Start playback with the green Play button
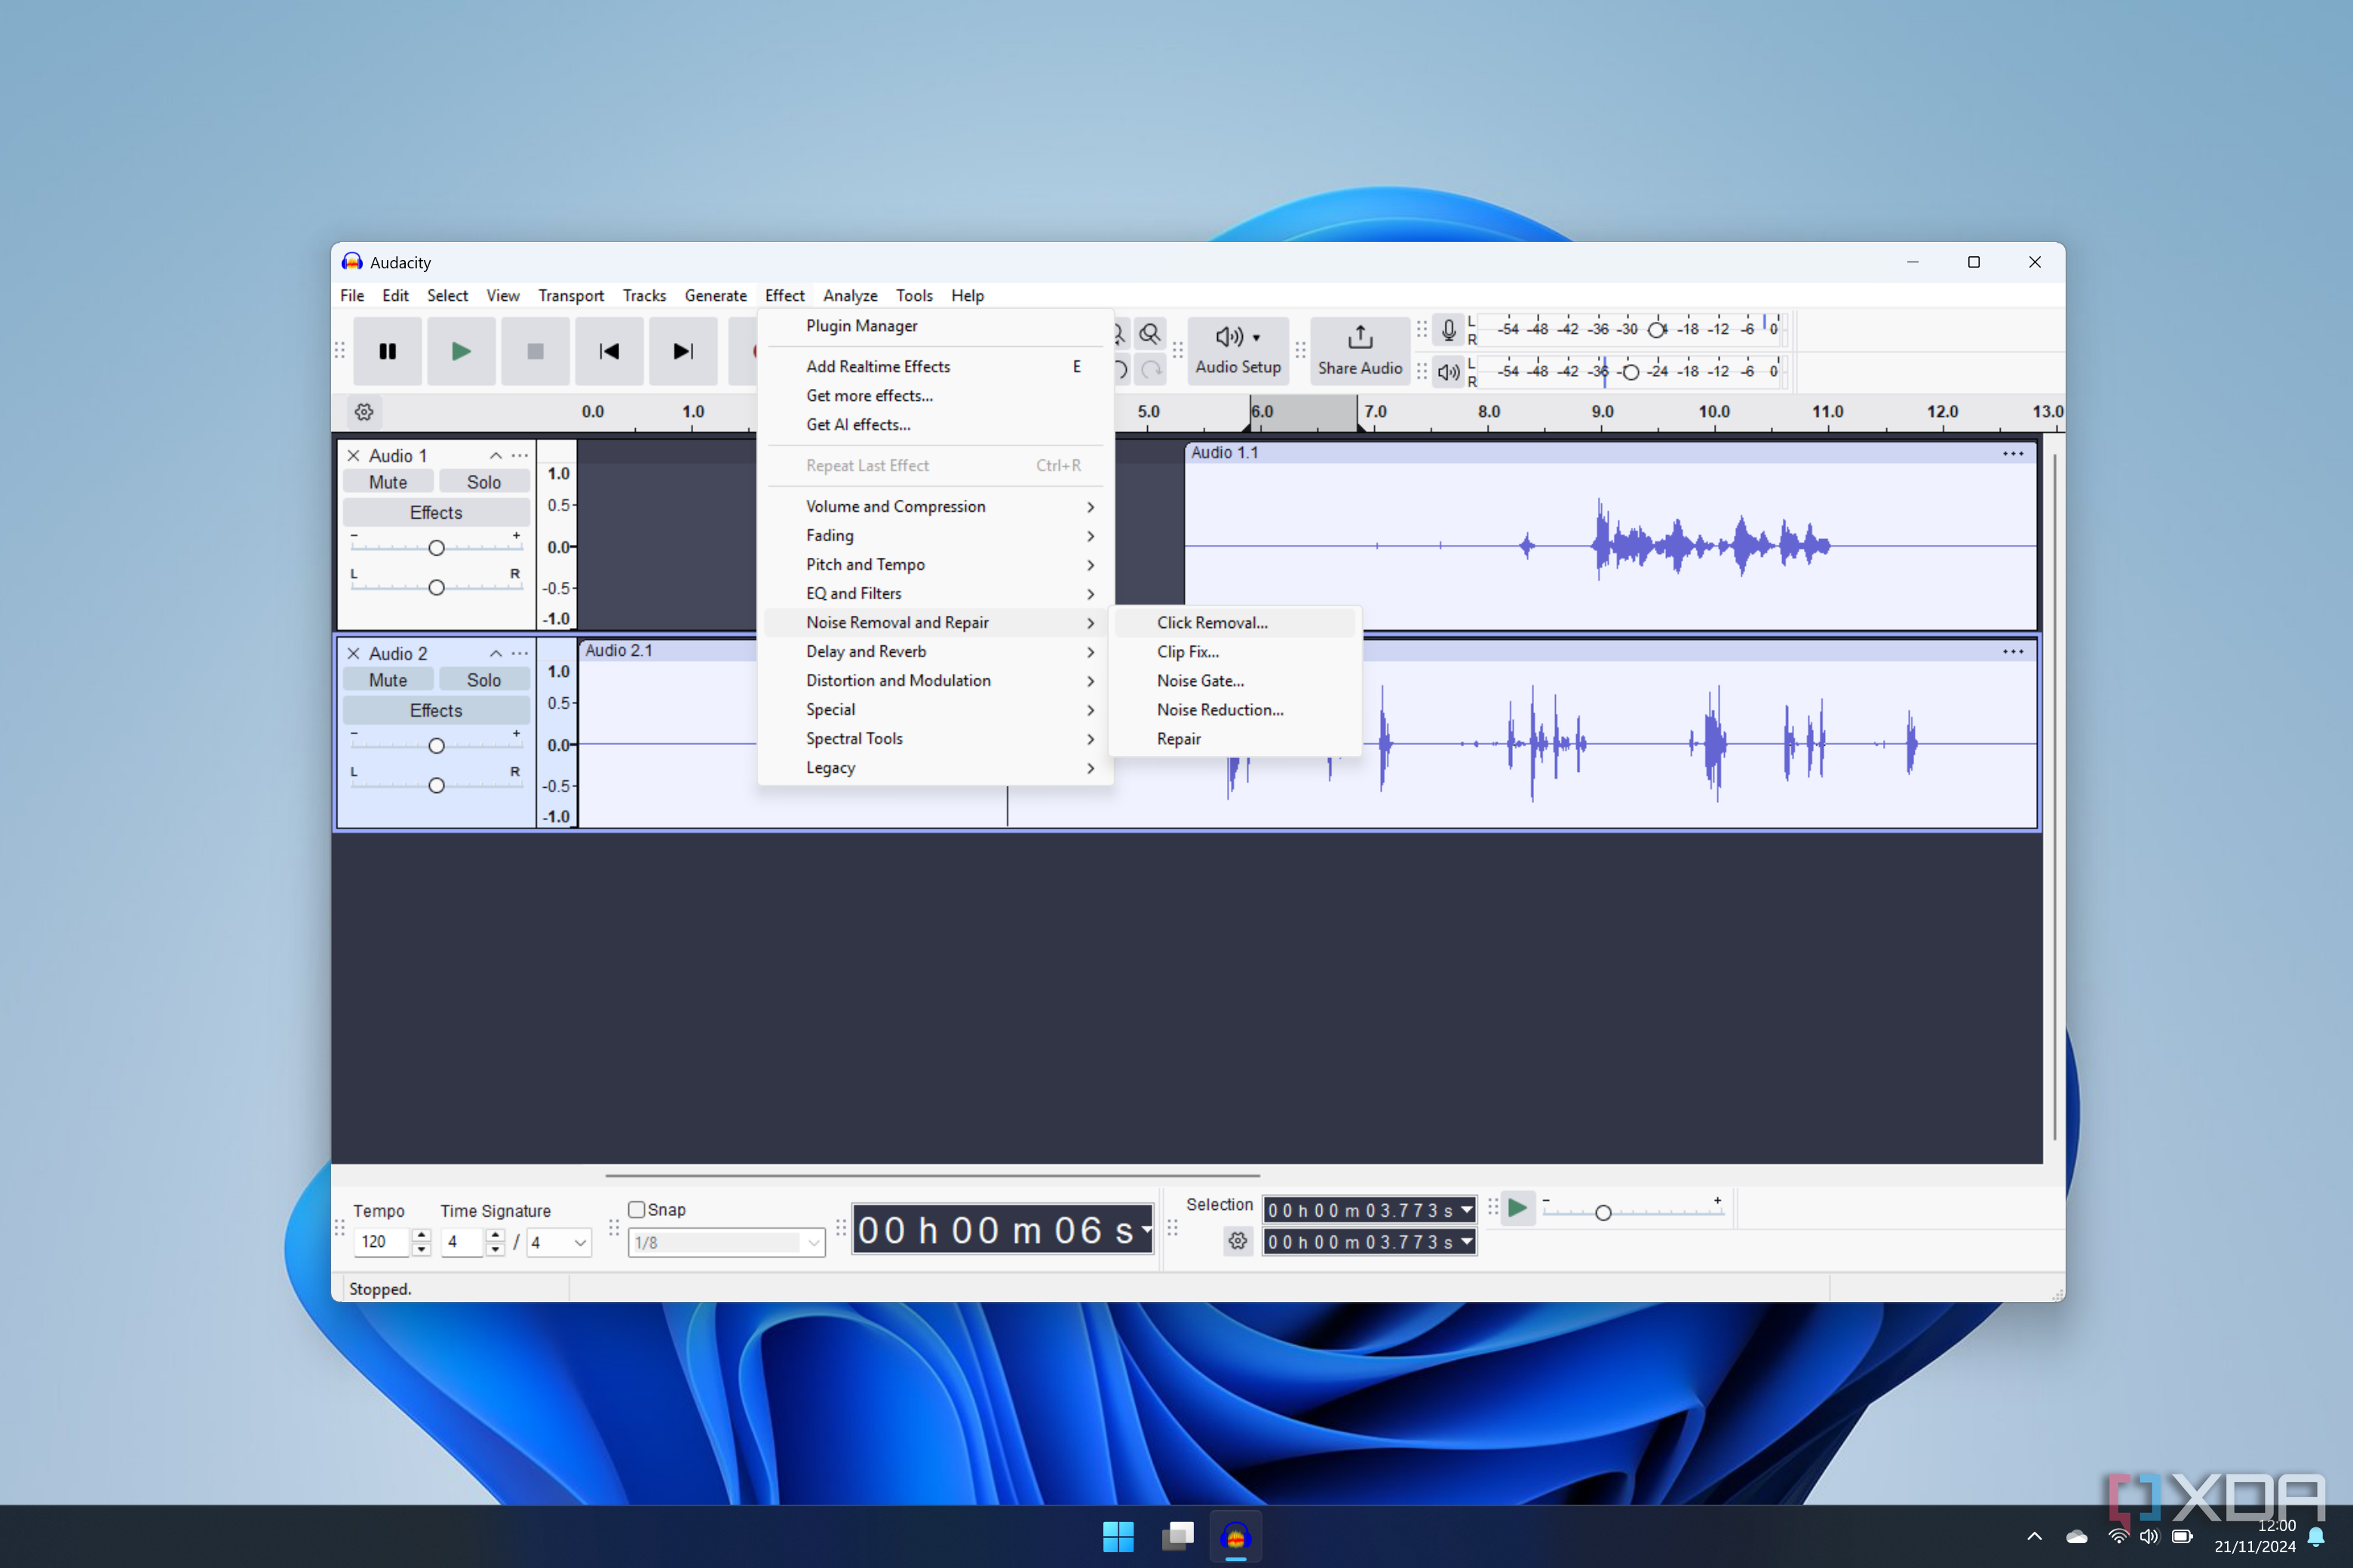Viewport: 2353px width, 1568px height. click(x=462, y=351)
